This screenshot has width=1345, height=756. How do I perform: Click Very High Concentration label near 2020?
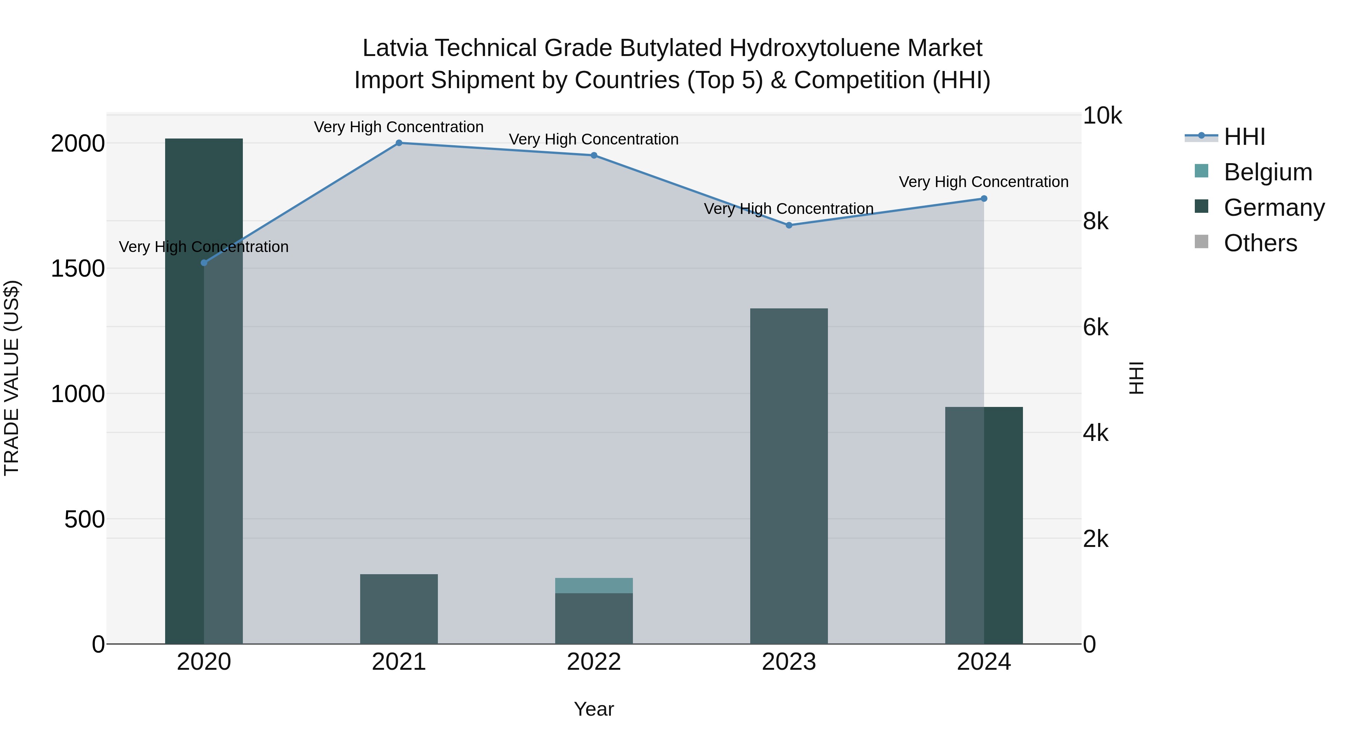(x=204, y=246)
